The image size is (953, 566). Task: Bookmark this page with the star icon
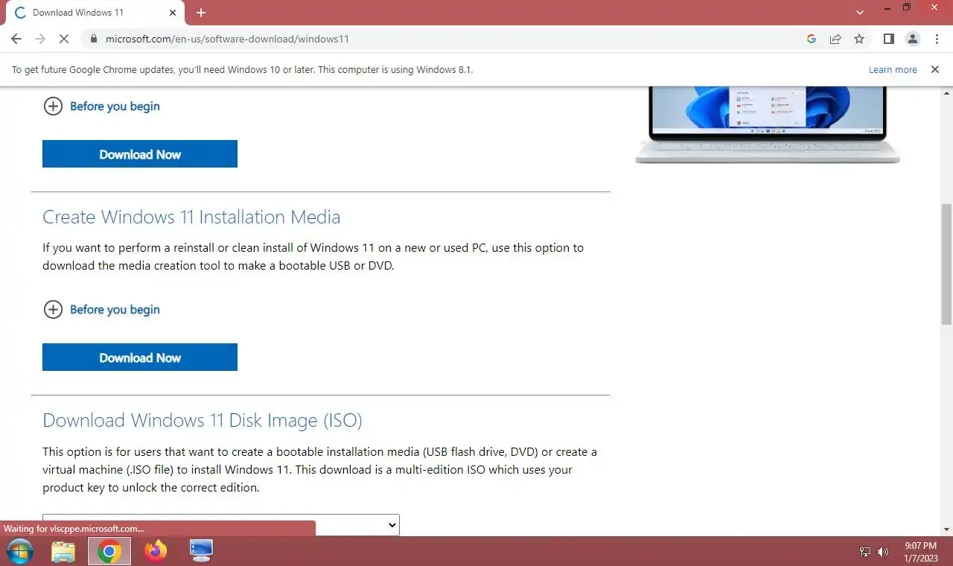(x=859, y=39)
